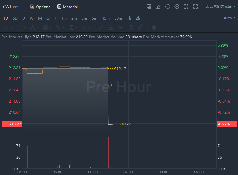The width and height of the screenshot is (238, 175).
Task: Switch to the 5D timeframe tab
Action: (15, 18)
